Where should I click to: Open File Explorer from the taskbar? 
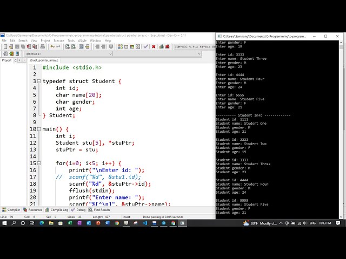pyautogui.click(x=51, y=223)
